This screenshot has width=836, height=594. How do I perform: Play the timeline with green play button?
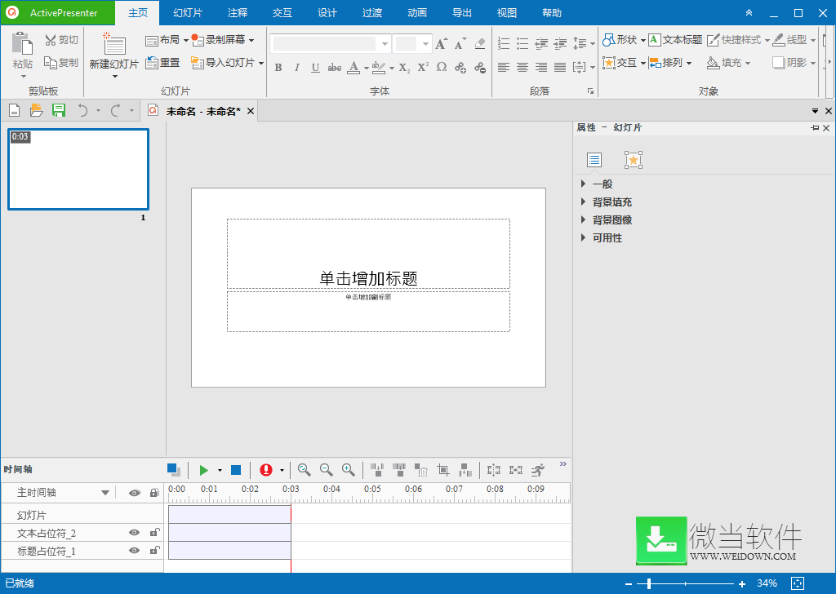tap(203, 470)
